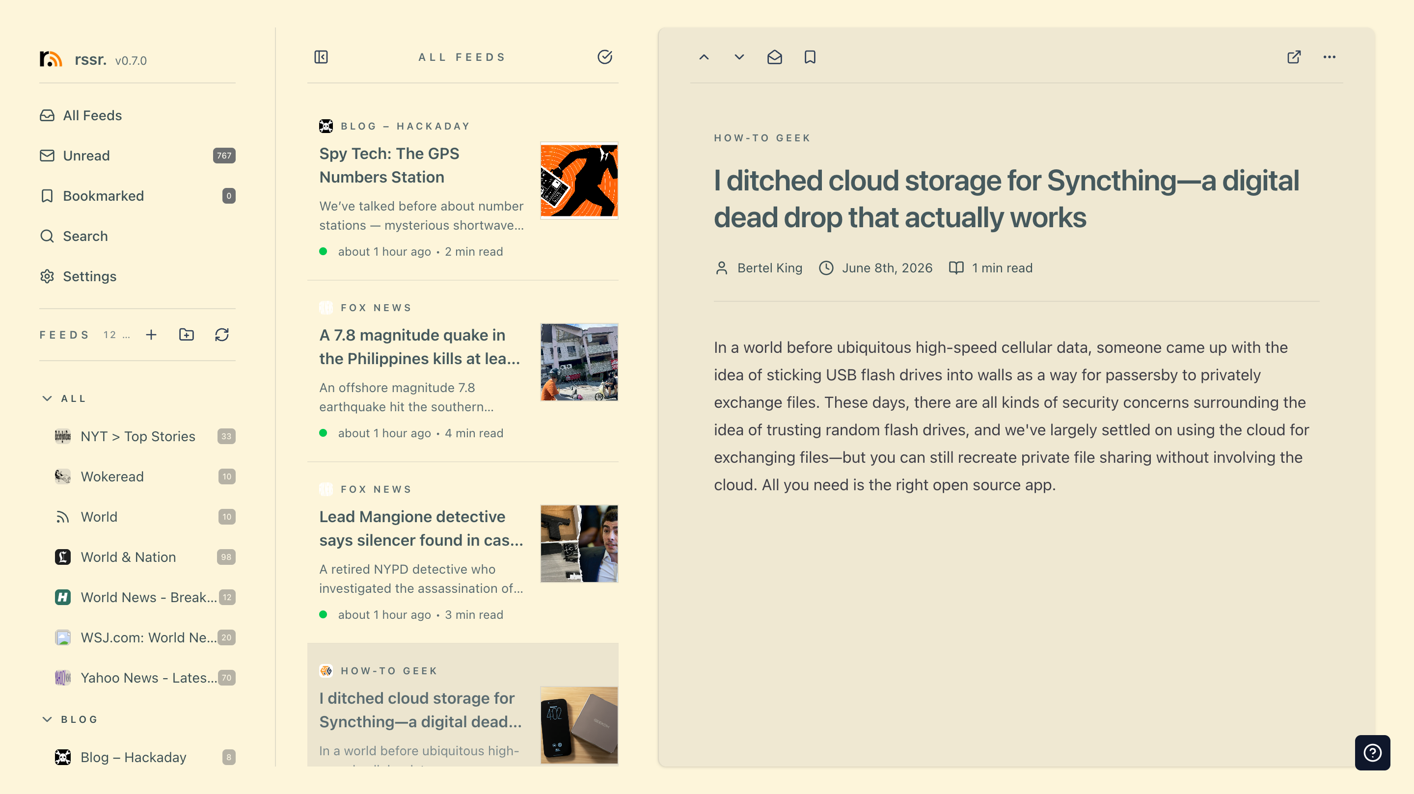Click the 1 min read label

point(1002,268)
